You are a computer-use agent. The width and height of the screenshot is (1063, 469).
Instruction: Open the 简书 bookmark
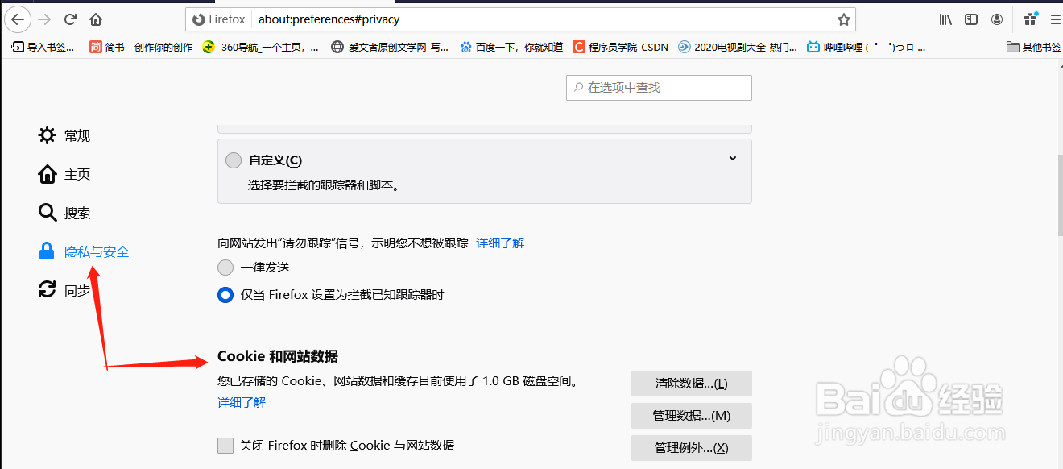point(141,47)
